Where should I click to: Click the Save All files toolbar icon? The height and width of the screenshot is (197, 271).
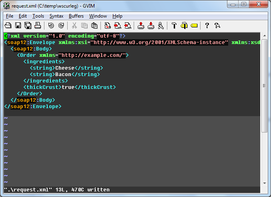point(28,26)
